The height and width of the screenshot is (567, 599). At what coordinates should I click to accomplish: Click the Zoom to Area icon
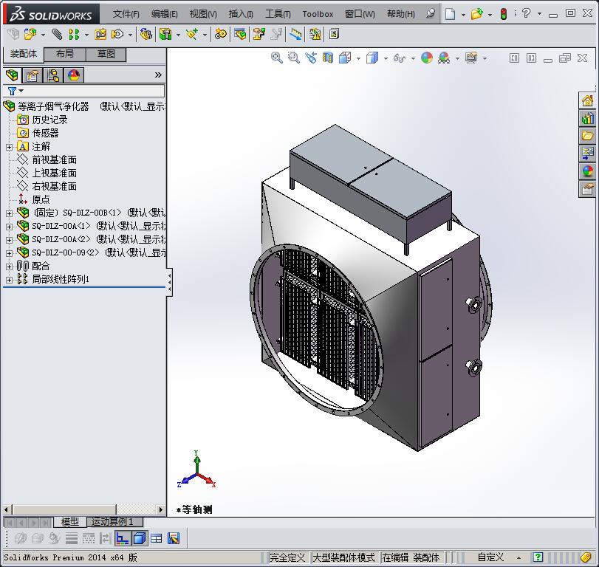[x=293, y=58]
